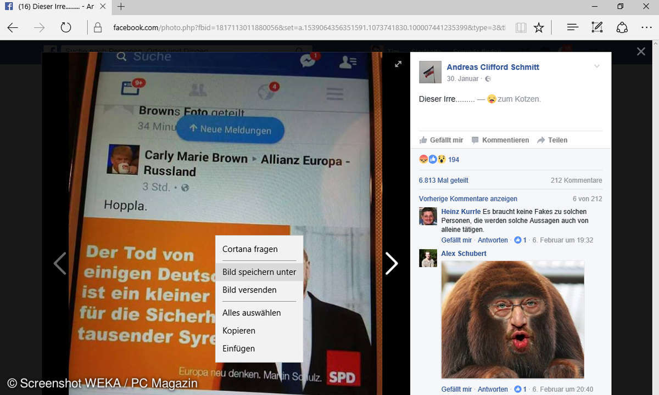The width and height of the screenshot is (659, 395).
Task: Show Vorherige Kommentare anzeigen
Action: pos(468,199)
